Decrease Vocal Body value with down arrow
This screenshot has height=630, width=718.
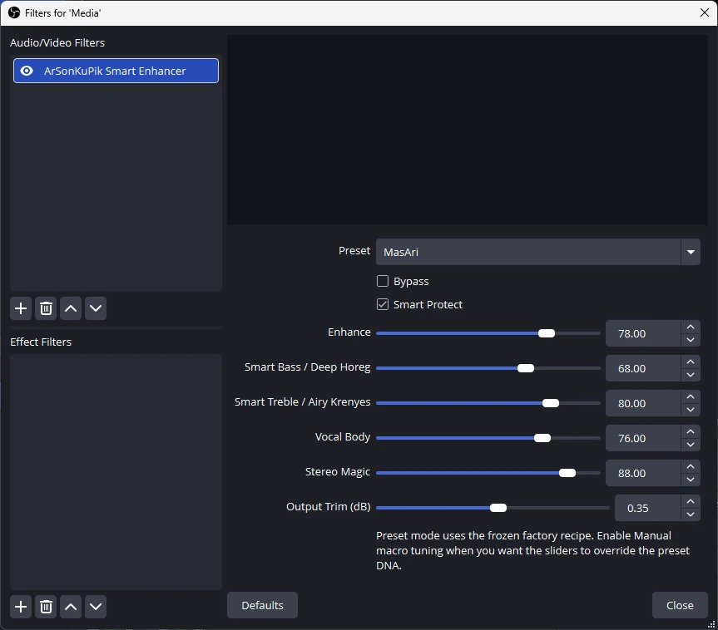click(x=691, y=445)
